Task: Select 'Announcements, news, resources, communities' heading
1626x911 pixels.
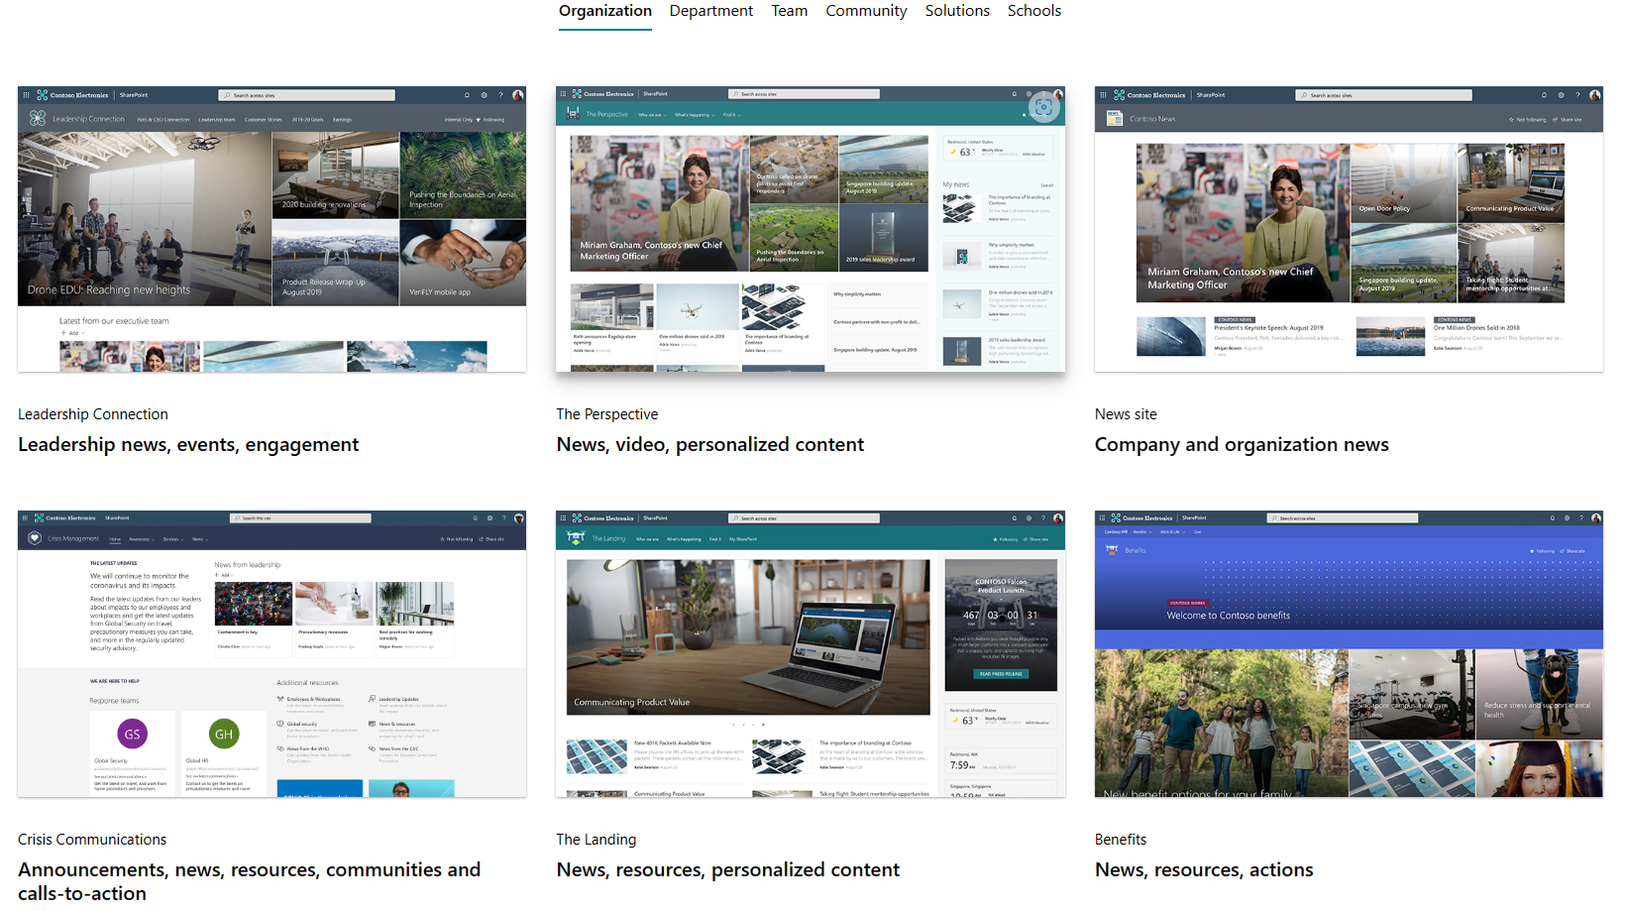Action: pyautogui.click(x=249, y=881)
